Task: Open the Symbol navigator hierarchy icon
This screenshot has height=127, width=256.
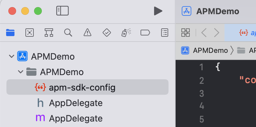Action: click(49, 33)
